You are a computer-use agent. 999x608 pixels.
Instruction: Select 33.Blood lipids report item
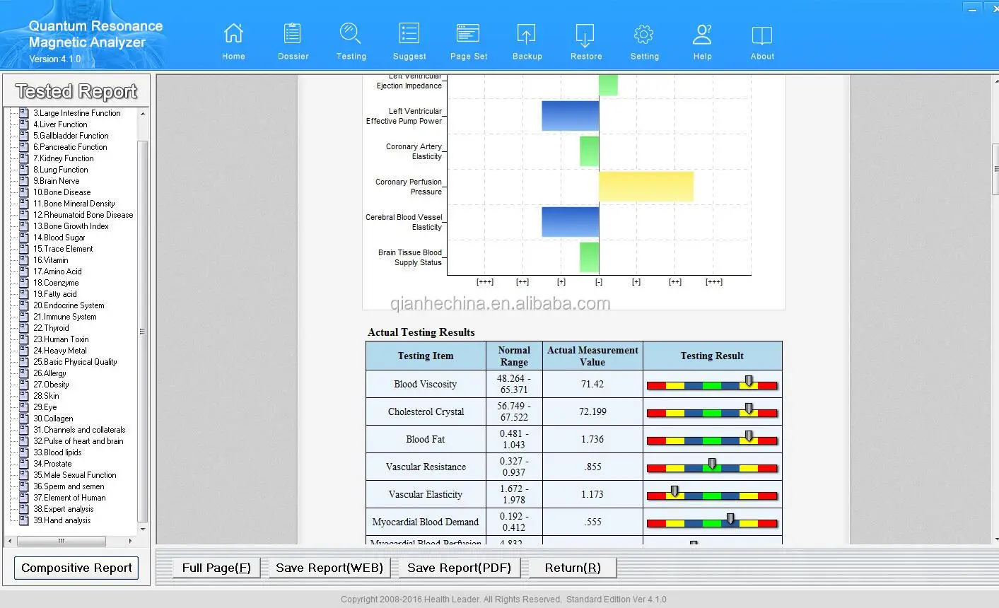[x=57, y=452]
